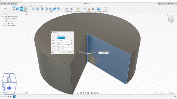This screenshot has width=177, height=99.
Task: Select the Chamfer tool
Action: pyautogui.click(x=50, y=9)
